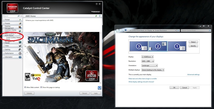Click the Gaming Evolved AMD badge
214x109 pixels.
click(x=92, y=76)
